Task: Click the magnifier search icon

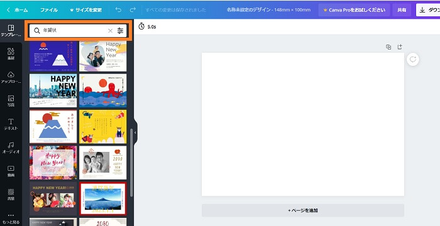Action: click(x=36, y=31)
